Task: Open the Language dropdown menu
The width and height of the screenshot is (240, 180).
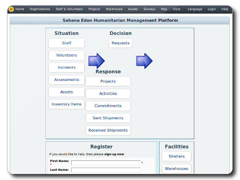Action: click(x=195, y=9)
